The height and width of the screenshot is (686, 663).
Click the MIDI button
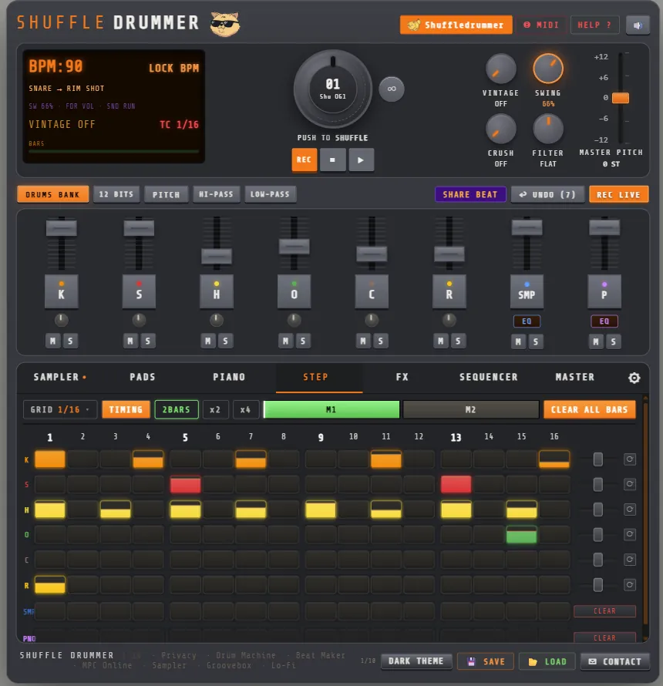[541, 25]
